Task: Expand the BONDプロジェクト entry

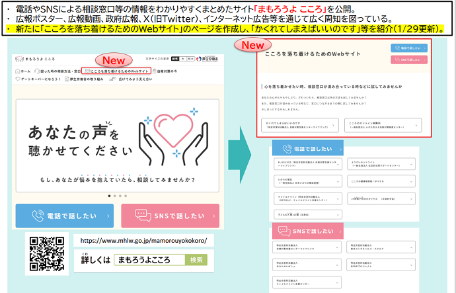Action: [381, 265]
